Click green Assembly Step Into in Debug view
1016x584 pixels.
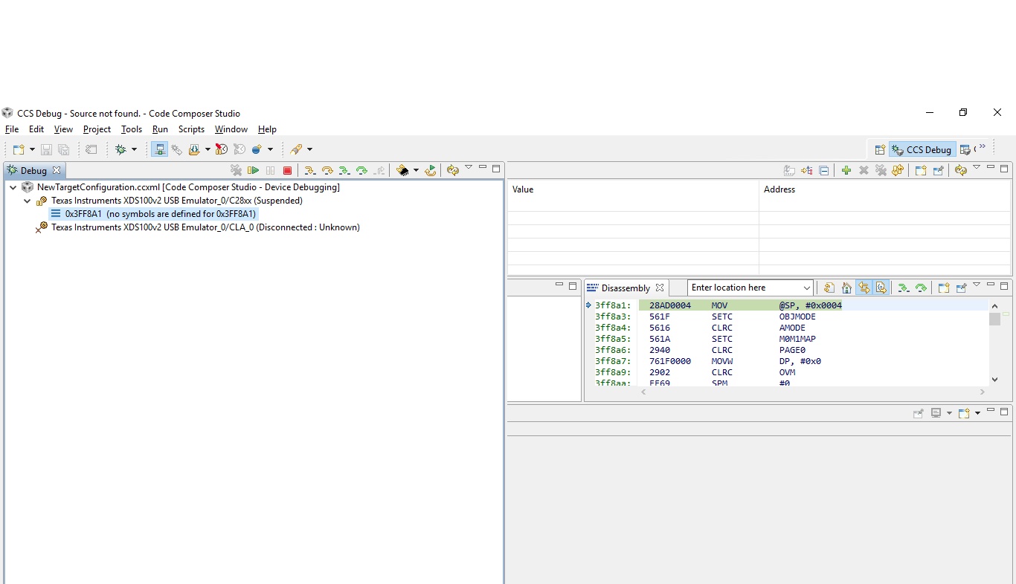[344, 170]
